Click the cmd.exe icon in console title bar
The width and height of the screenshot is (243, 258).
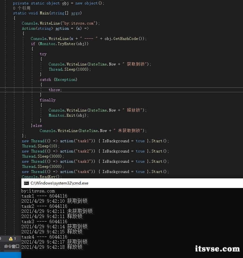pos(26,183)
